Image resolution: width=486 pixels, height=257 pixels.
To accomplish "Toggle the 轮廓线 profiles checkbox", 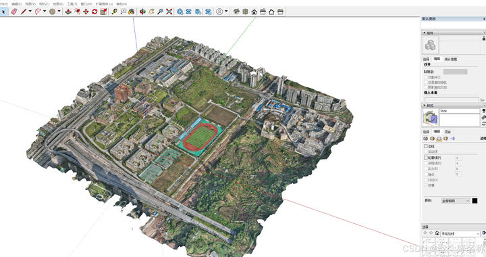I will (x=425, y=158).
